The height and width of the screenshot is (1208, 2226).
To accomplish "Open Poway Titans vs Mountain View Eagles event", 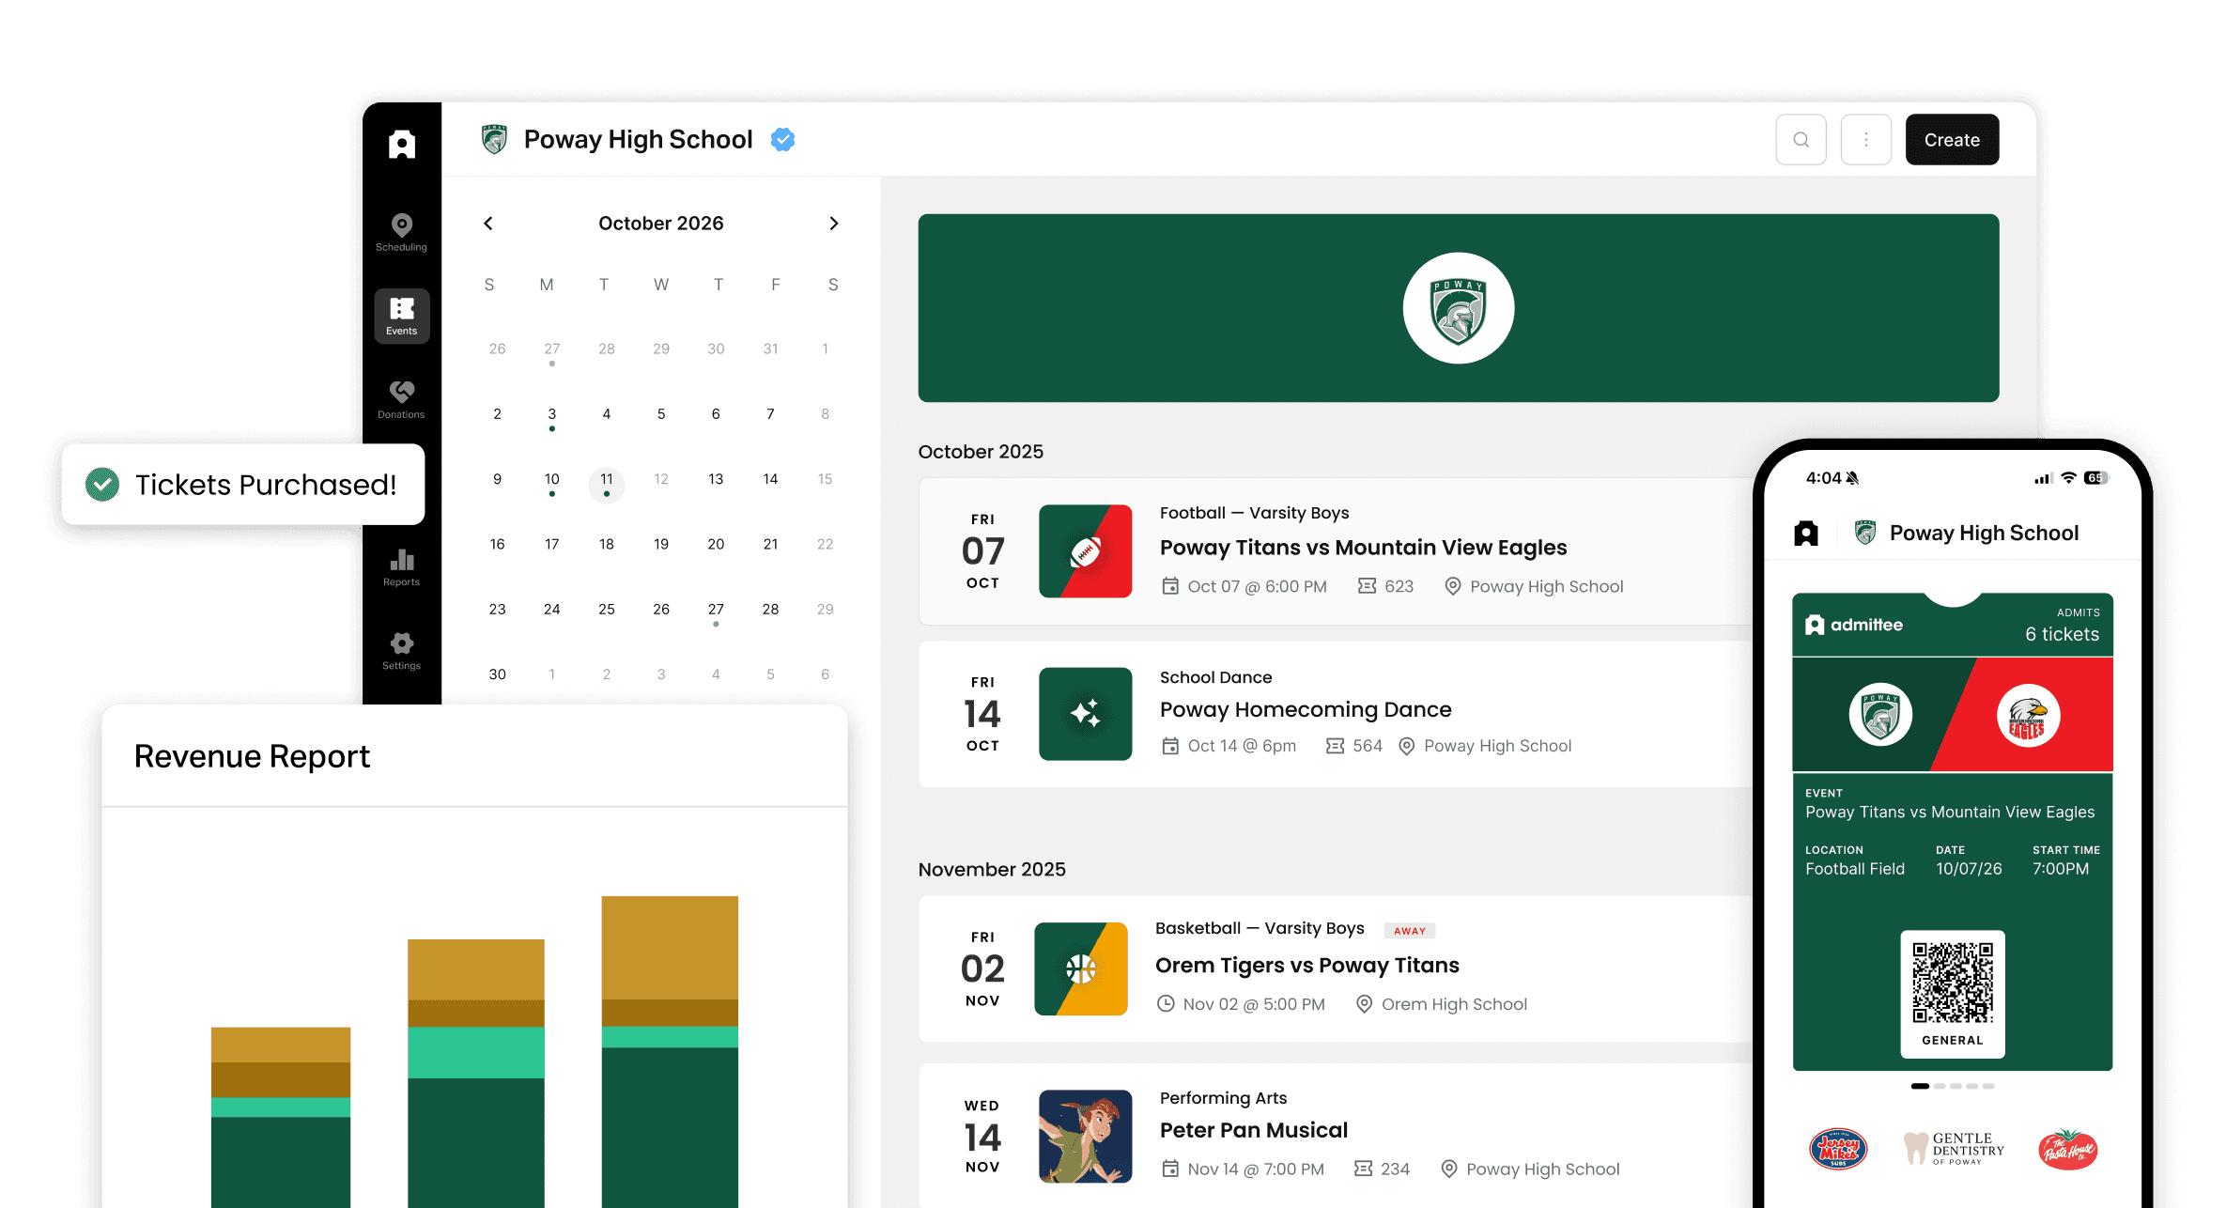I will tap(1362, 548).
